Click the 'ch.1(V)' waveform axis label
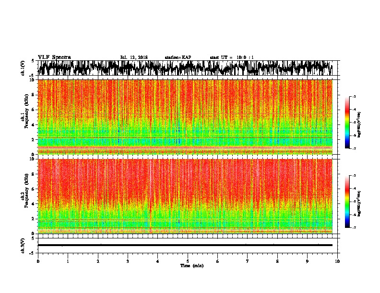The image size is (380, 293). click(x=23, y=68)
